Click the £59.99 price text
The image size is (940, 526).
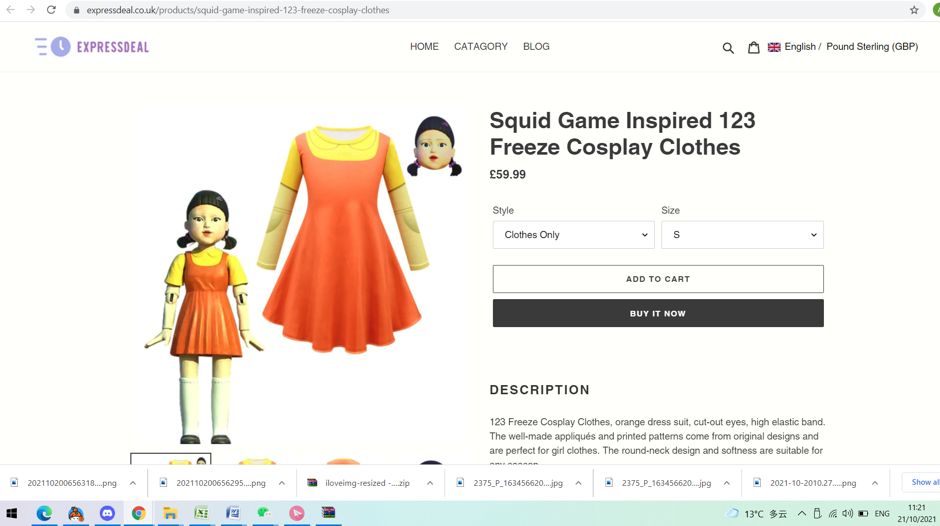click(507, 174)
